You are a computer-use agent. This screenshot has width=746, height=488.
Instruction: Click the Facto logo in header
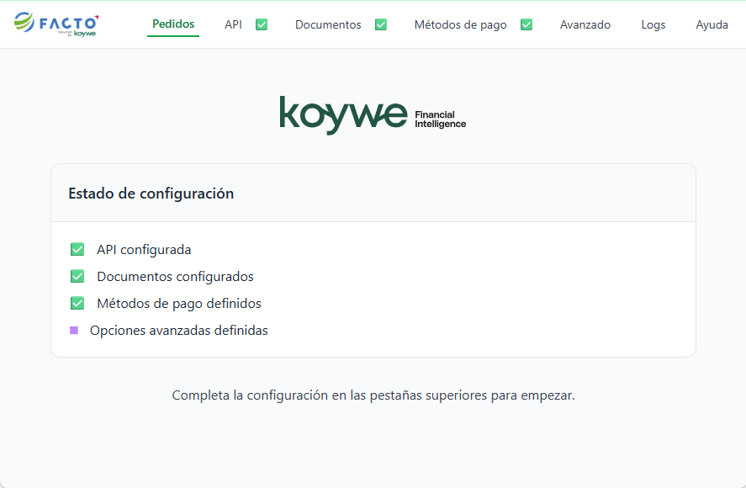tap(56, 24)
